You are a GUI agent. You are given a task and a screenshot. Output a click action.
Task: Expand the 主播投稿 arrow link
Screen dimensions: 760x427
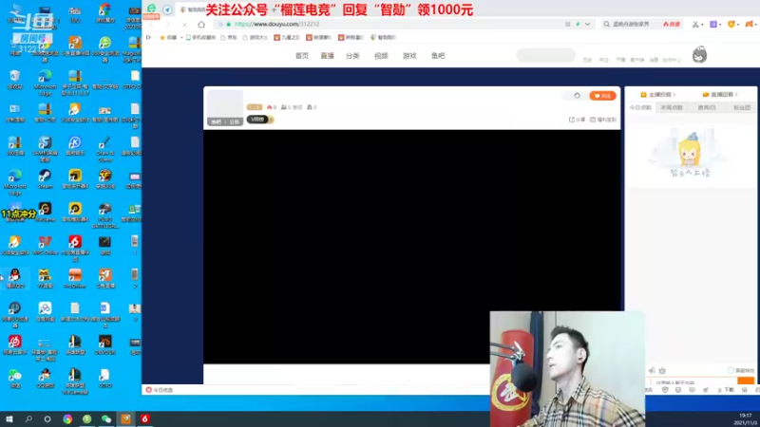click(x=658, y=94)
